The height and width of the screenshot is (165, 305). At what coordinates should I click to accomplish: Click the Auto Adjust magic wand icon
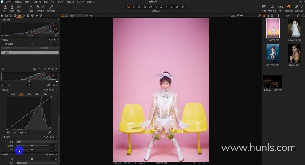[51, 7]
